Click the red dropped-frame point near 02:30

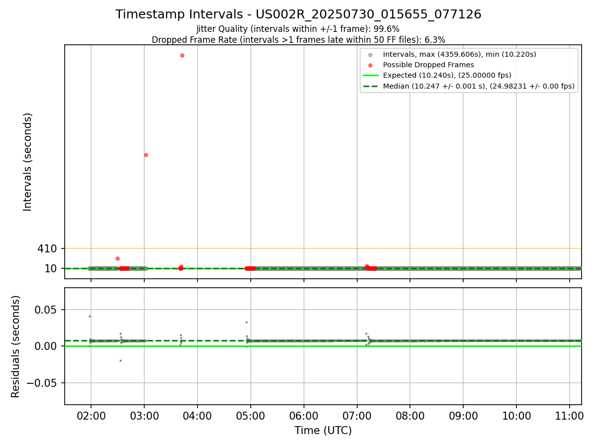click(117, 258)
